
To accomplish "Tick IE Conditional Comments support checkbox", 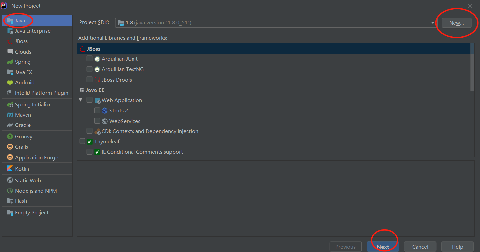I will (x=89, y=152).
